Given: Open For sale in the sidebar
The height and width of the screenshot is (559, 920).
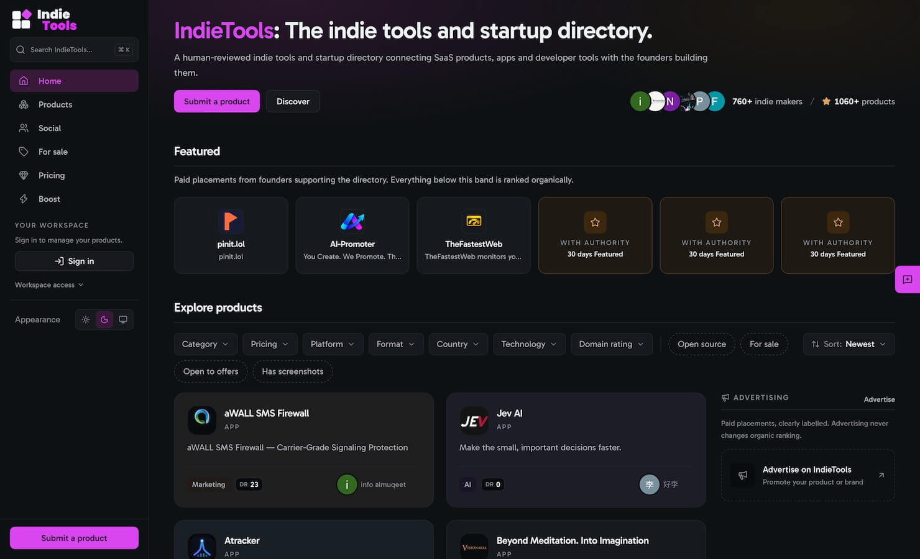Looking at the screenshot, I should coord(74,152).
